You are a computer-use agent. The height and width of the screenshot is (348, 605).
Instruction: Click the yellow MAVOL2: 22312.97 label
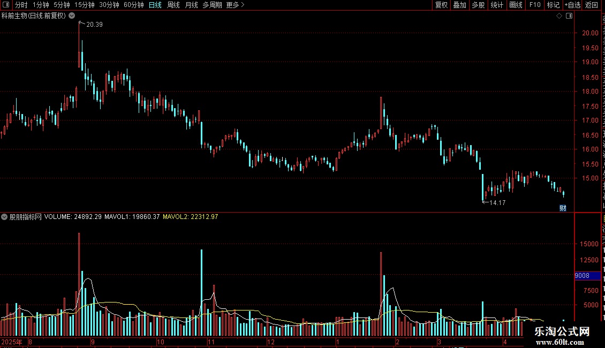pos(191,217)
